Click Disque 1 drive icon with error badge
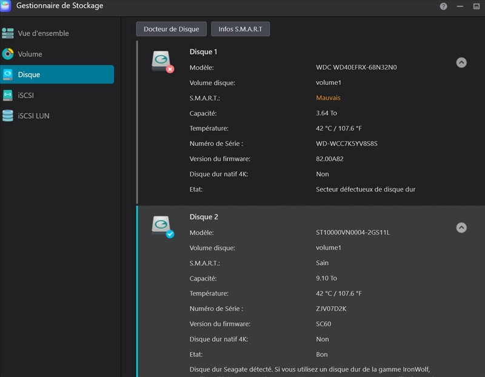The width and height of the screenshot is (485, 377). [x=162, y=61]
